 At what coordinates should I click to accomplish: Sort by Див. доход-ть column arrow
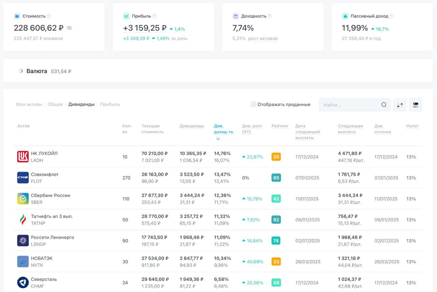tap(218, 139)
